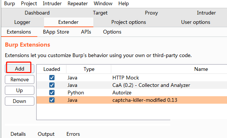Open the Errors tab
The image size is (227, 138).
[x=73, y=134]
